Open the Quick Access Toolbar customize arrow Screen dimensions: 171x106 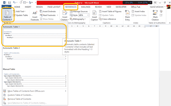(36, 2)
